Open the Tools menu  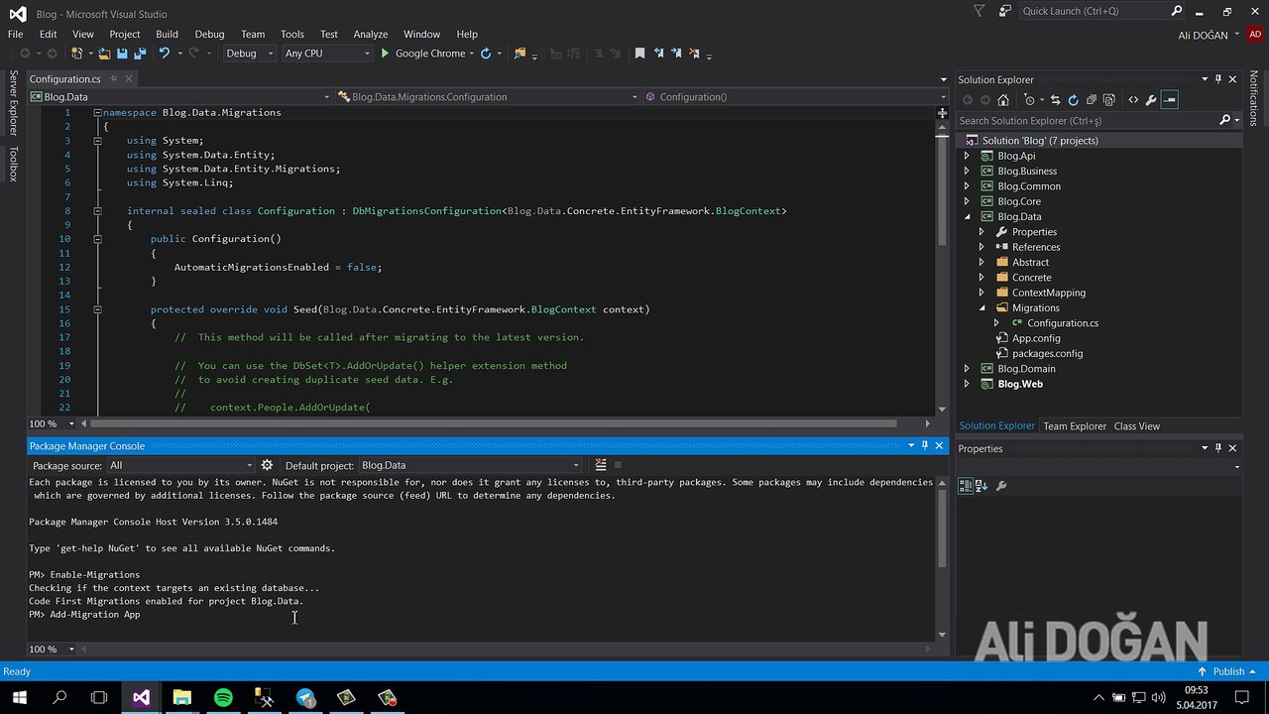click(291, 34)
